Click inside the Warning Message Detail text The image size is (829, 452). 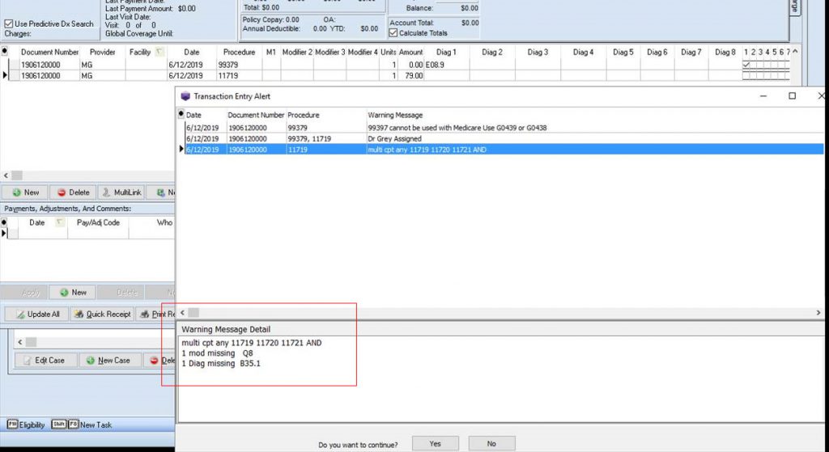(252, 353)
